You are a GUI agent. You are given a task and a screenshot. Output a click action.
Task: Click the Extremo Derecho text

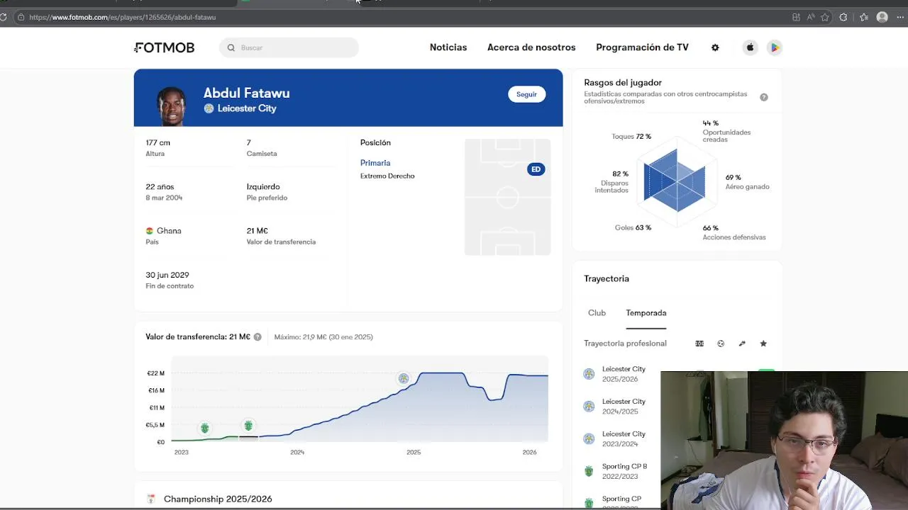[x=387, y=176]
